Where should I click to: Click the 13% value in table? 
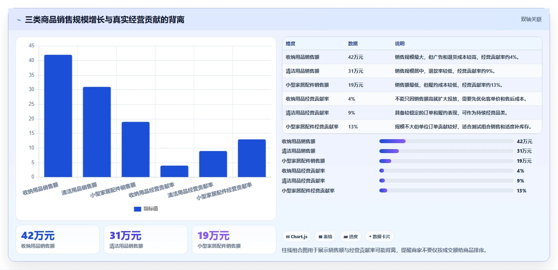point(353,127)
